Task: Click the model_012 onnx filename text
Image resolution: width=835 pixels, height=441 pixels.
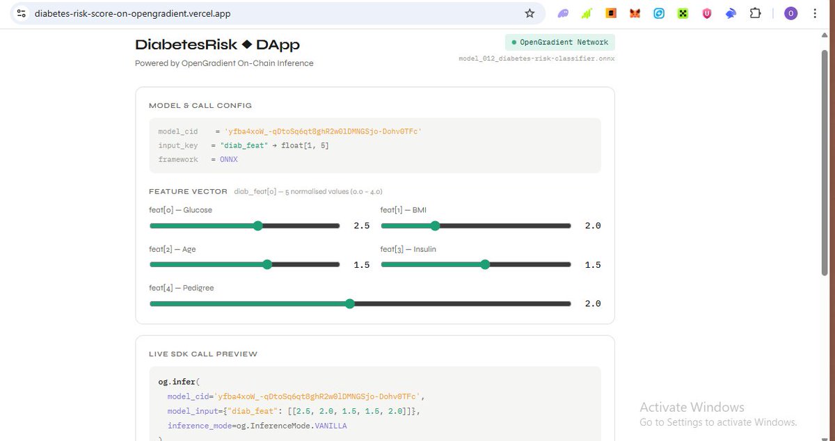Action: pos(536,58)
